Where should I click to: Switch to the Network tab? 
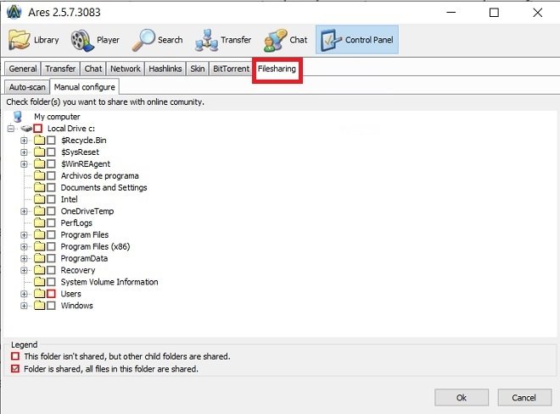[126, 69]
